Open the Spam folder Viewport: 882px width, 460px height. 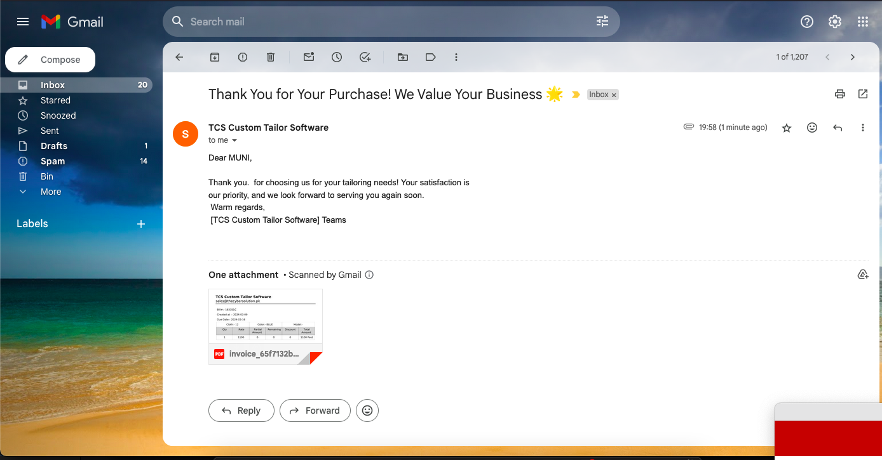[x=53, y=161]
